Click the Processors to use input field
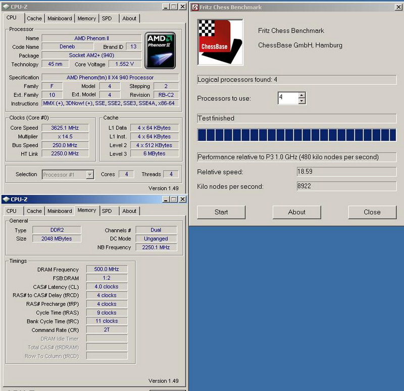Image resolution: width=404 pixels, height=391 pixels. click(x=288, y=98)
